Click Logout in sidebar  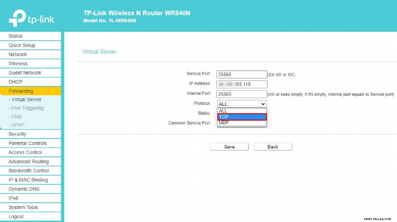[x=30, y=217]
